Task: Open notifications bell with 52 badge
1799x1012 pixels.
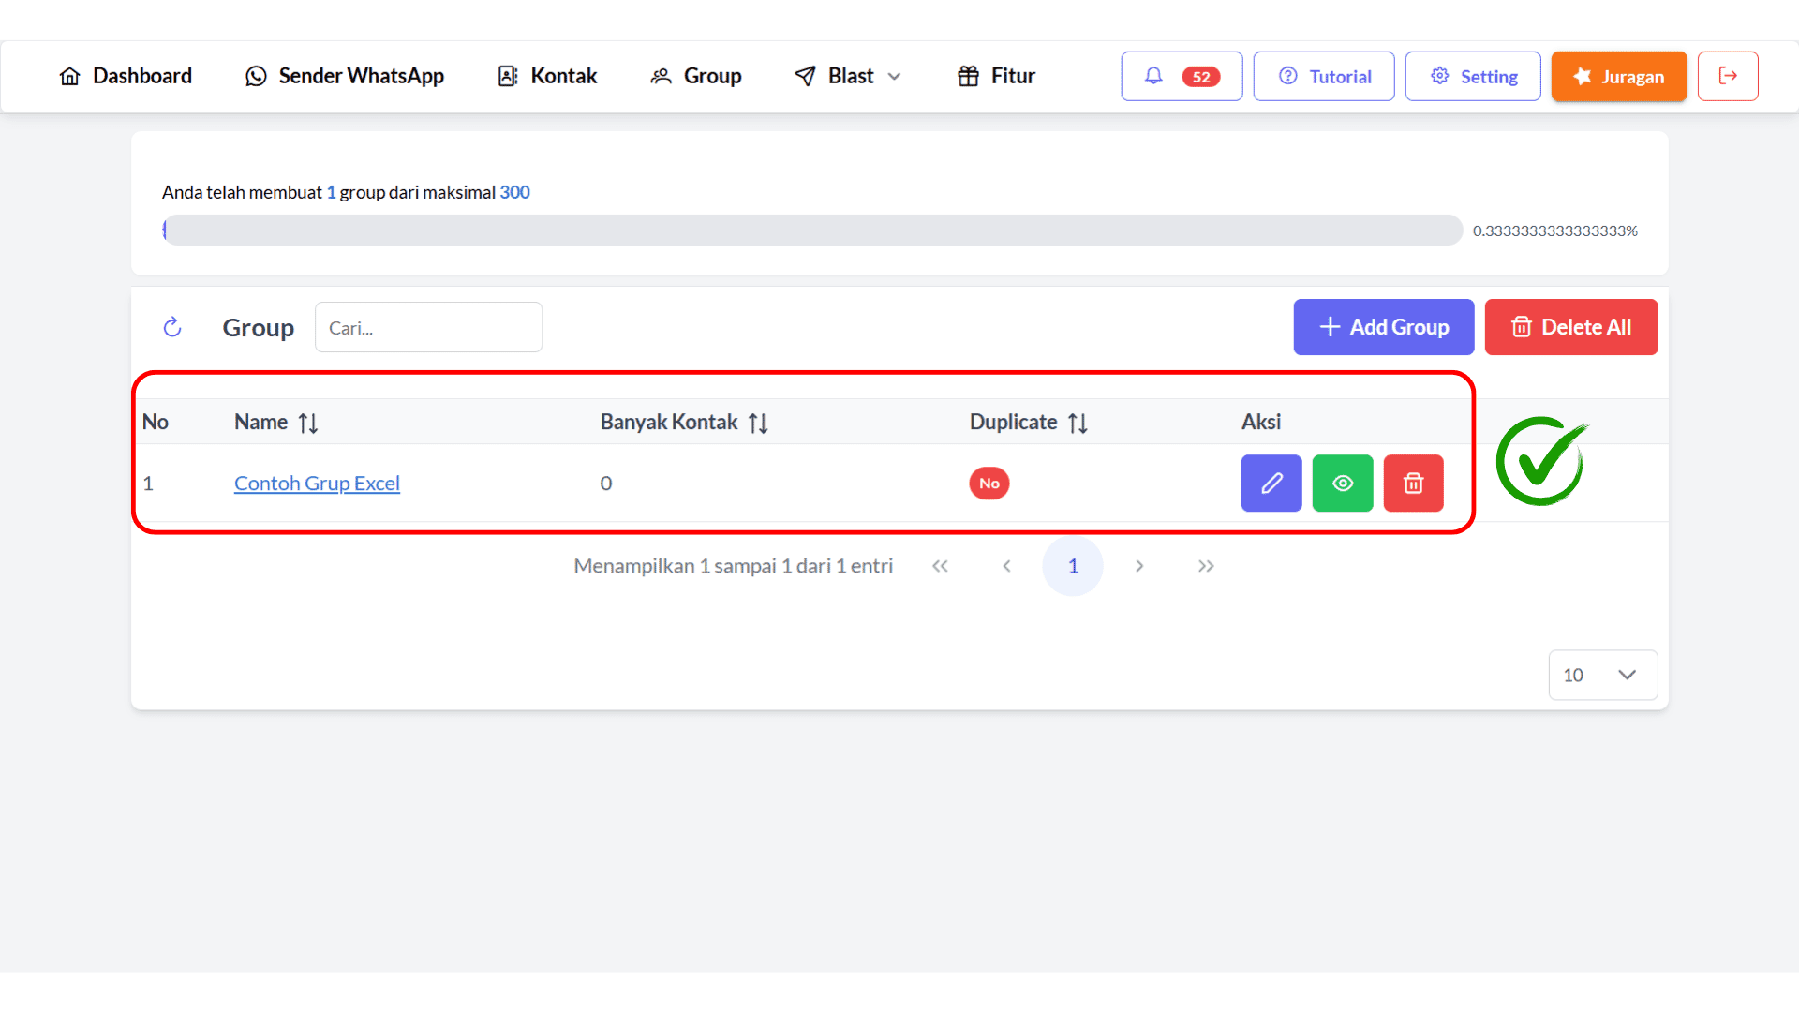Action: (1182, 76)
